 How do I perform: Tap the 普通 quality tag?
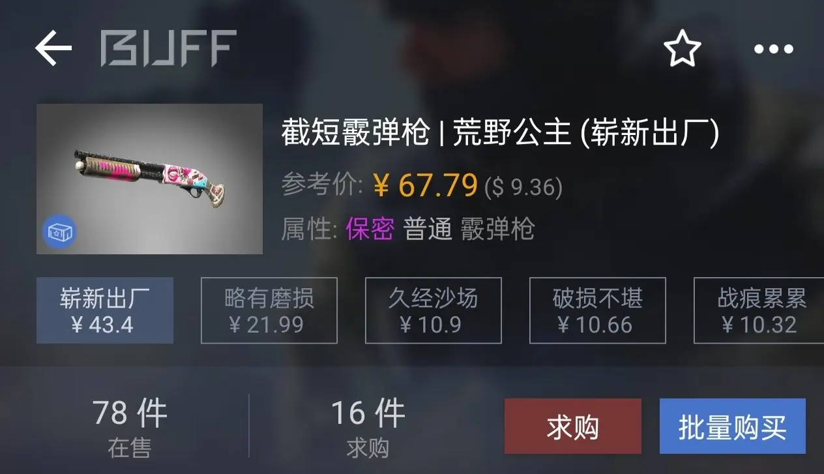428,229
